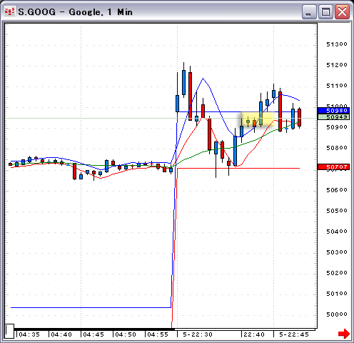Screen dimensions: 354x343
Task: Click the 5-22:30 time axis label
Action: (x=198, y=334)
